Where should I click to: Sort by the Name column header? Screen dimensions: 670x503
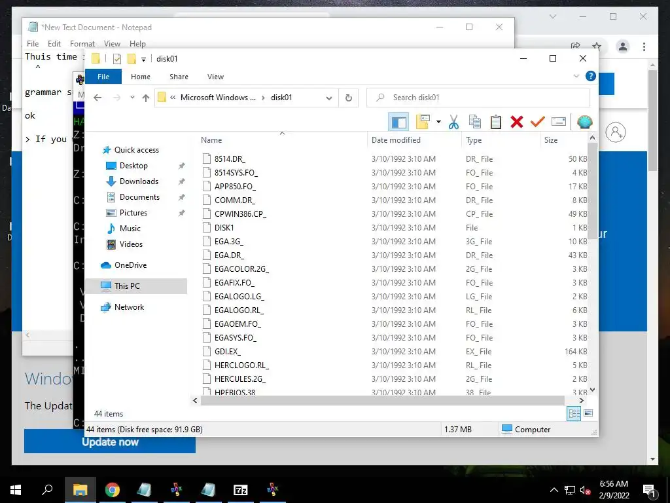click(282, 140)
